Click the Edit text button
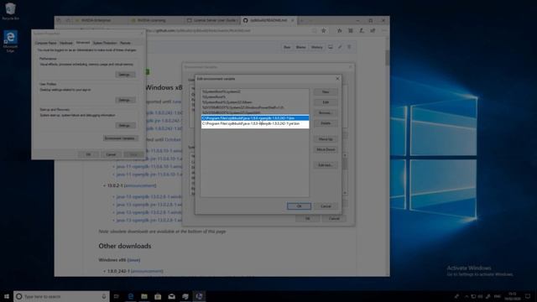The width and height of the screenshot is (537, 302). (x=326, y=165)
